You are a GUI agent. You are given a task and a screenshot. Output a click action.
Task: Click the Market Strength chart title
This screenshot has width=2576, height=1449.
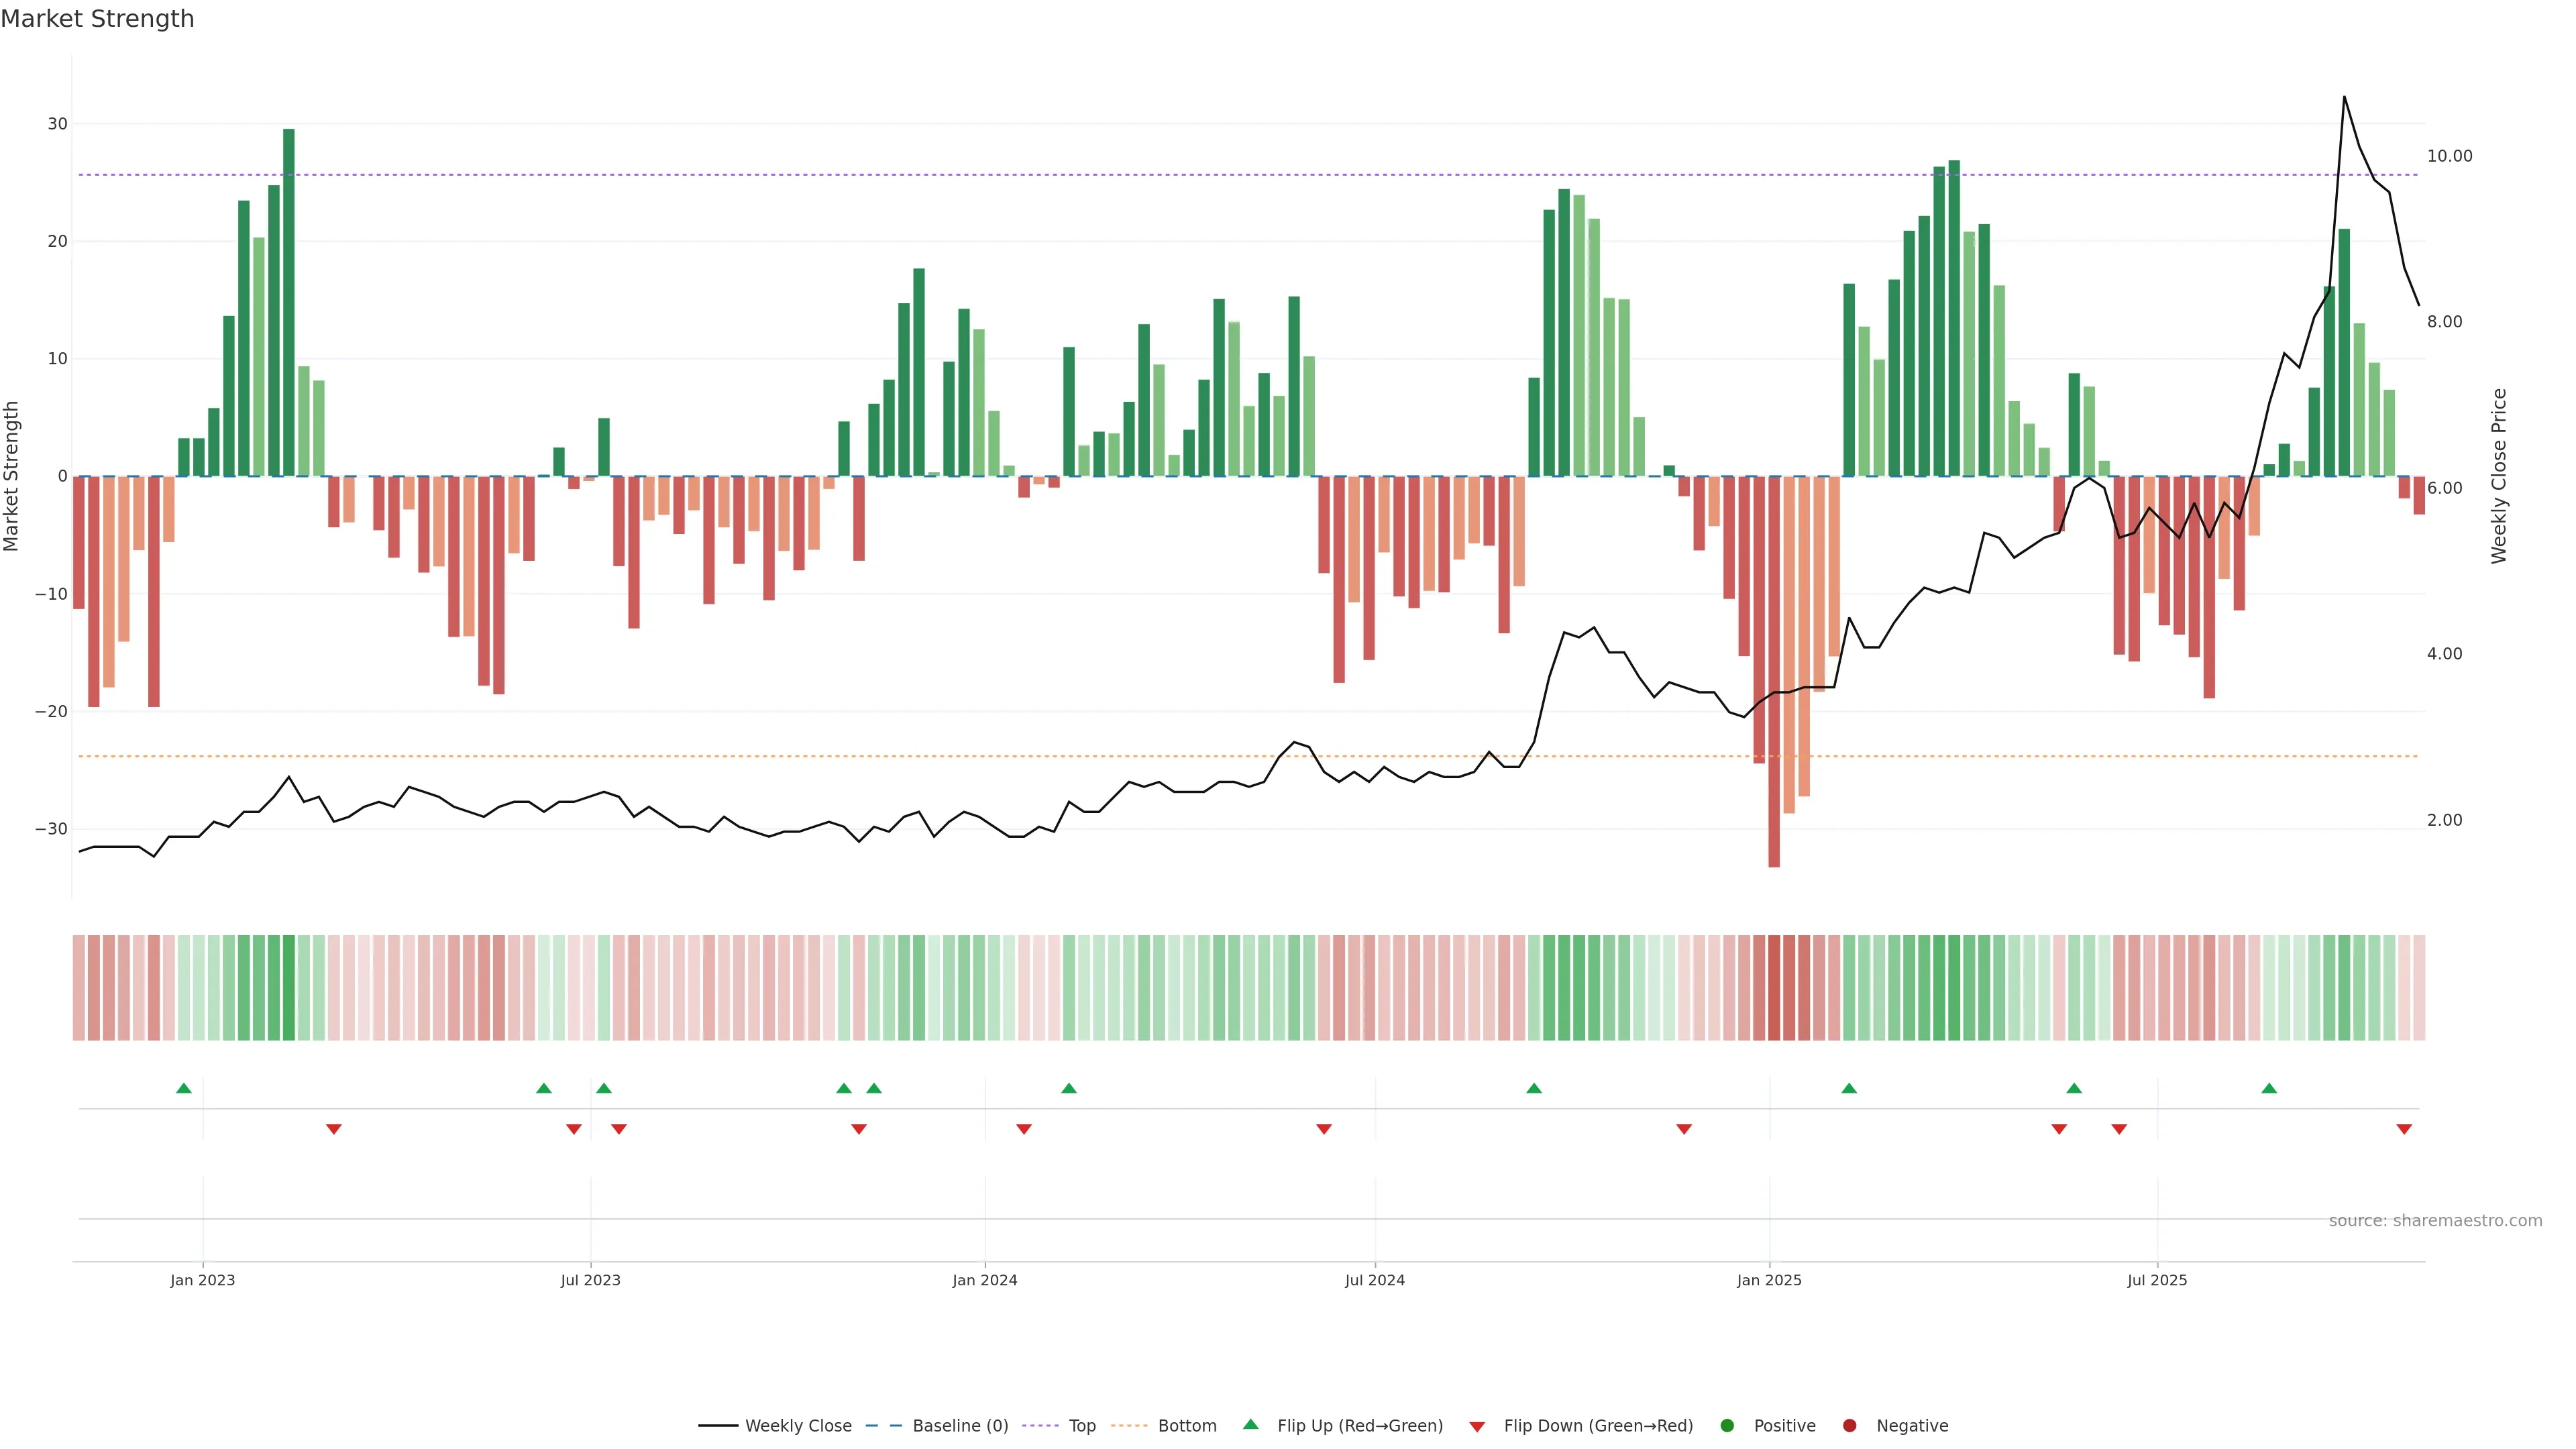pos(97,19)
